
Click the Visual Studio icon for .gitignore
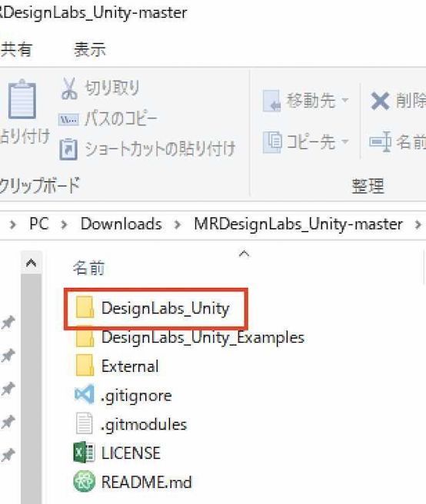coord(85,394)
